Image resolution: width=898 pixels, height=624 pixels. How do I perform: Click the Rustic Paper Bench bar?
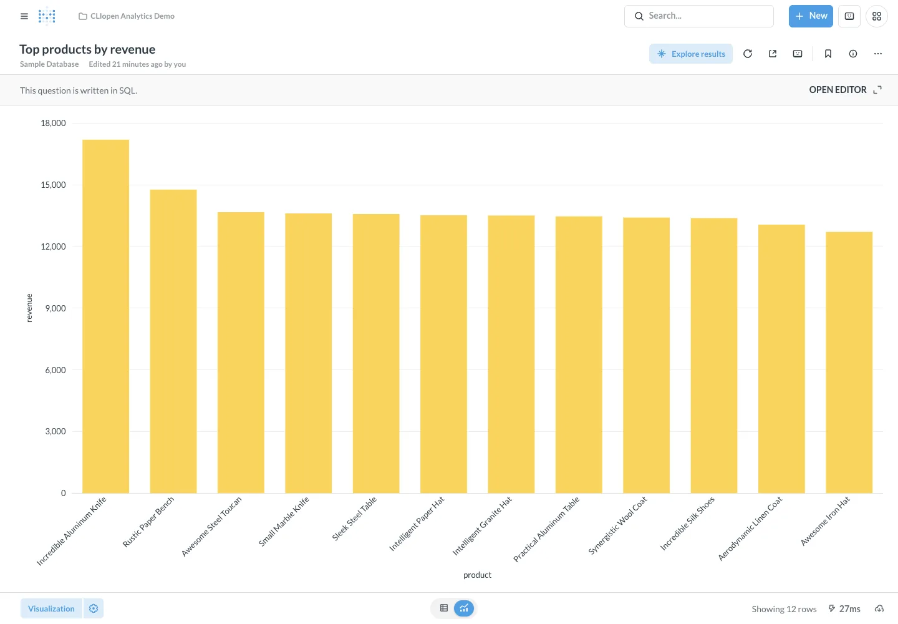click(x=173, y=341)
